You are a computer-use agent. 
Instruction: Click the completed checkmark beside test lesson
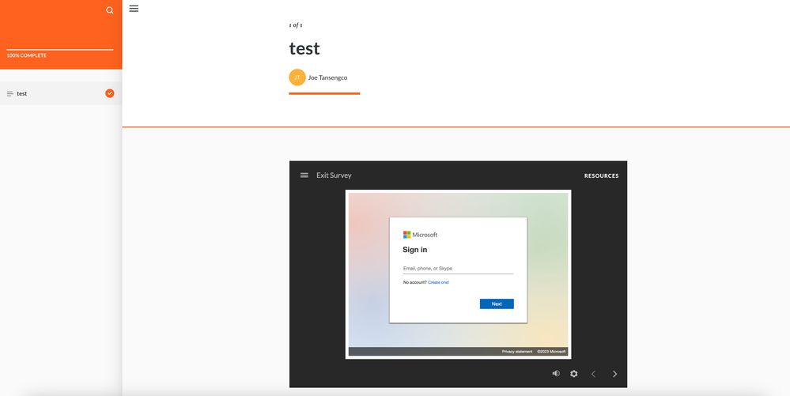click(110, 93)
